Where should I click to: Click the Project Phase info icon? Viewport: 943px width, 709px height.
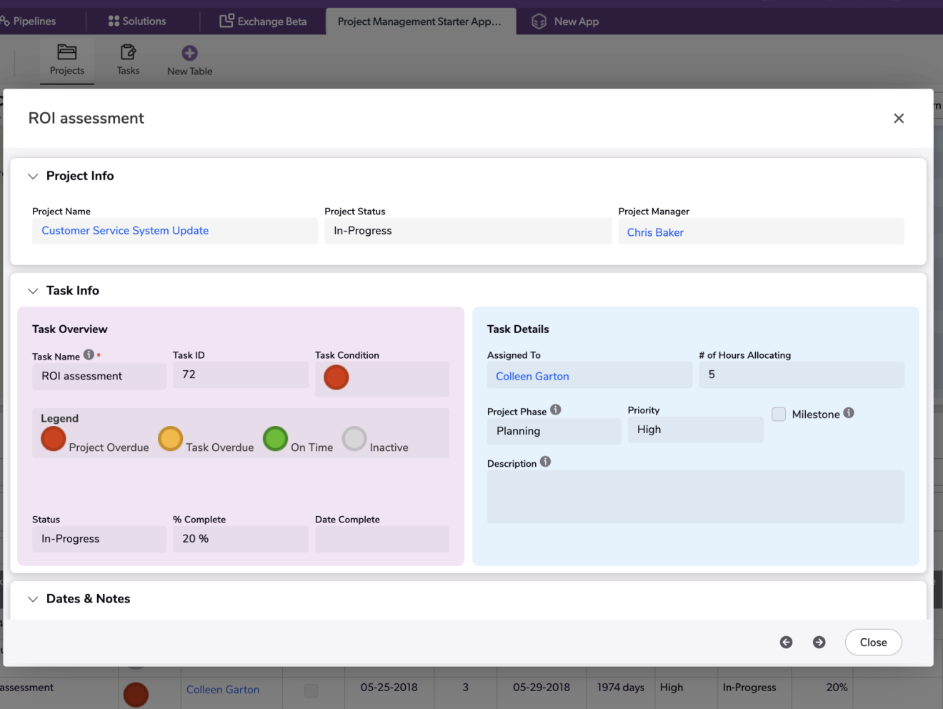tap(555, 410)
